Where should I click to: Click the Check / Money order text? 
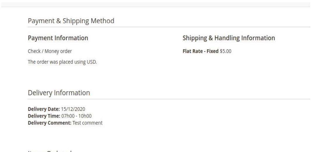point(50,52)
